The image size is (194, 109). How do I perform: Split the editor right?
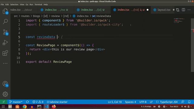183,10
